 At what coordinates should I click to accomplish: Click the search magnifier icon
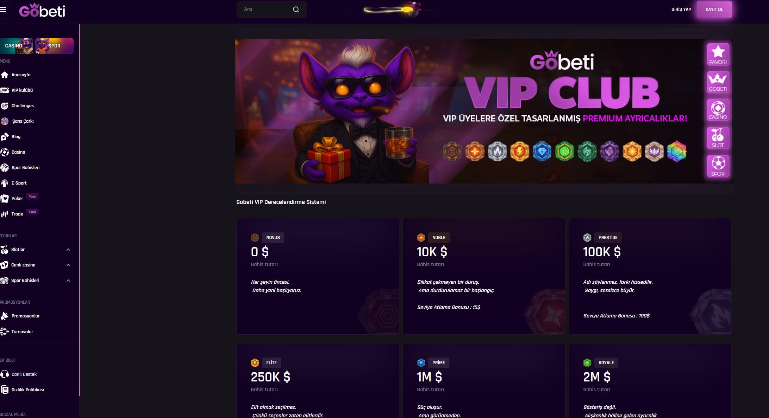pos(296,9)
